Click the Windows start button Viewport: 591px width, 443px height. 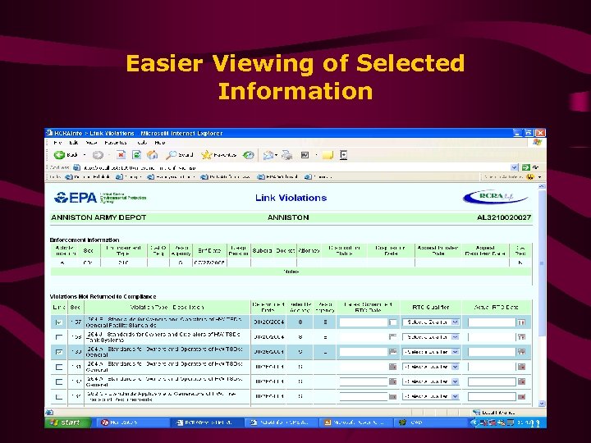(68, 422)
